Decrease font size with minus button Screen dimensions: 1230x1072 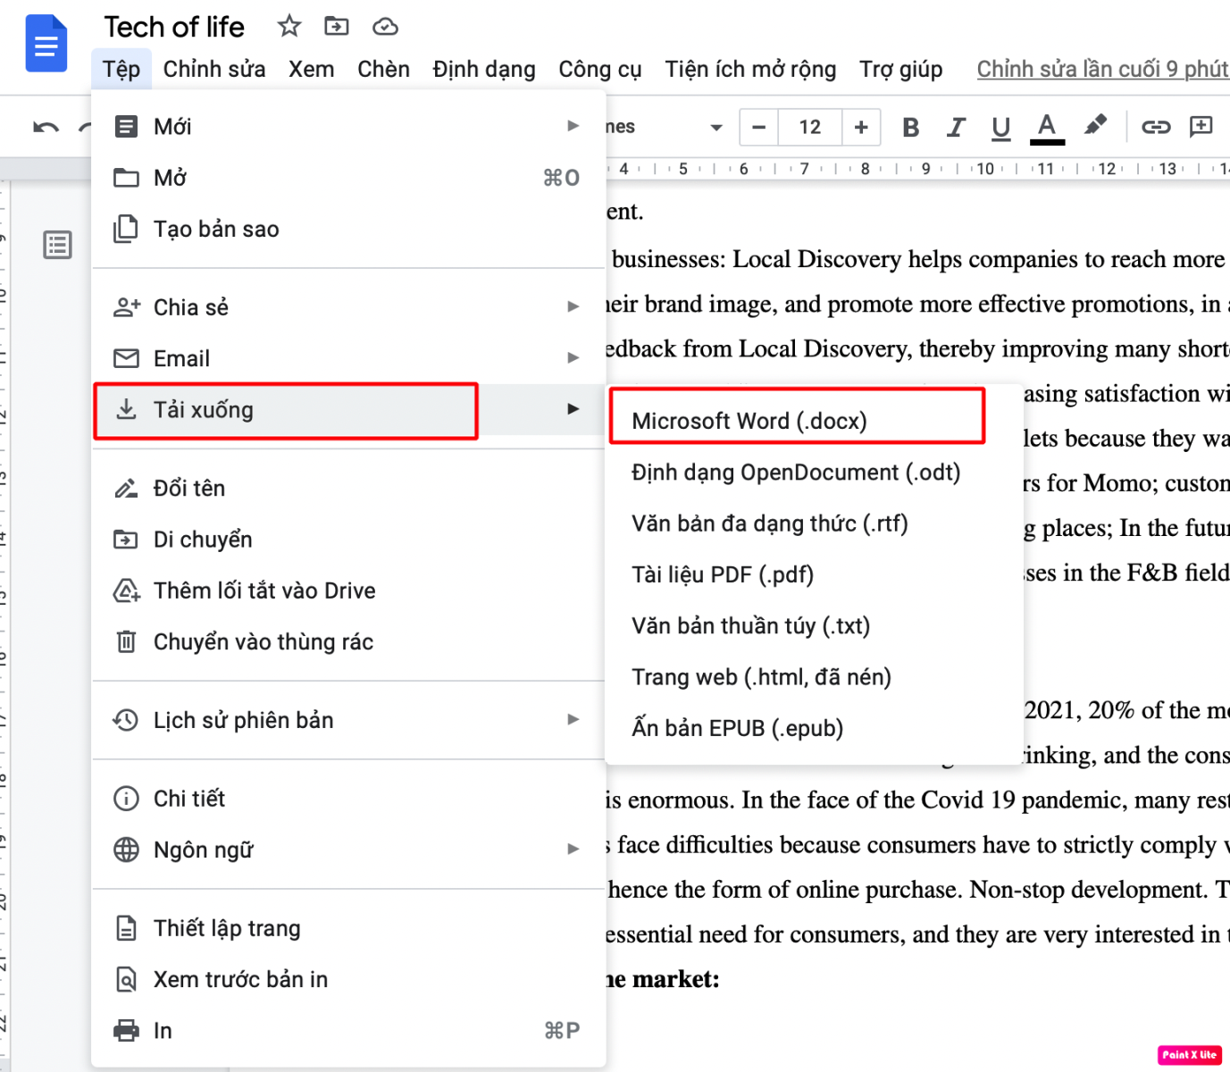(x=758, y=127)
